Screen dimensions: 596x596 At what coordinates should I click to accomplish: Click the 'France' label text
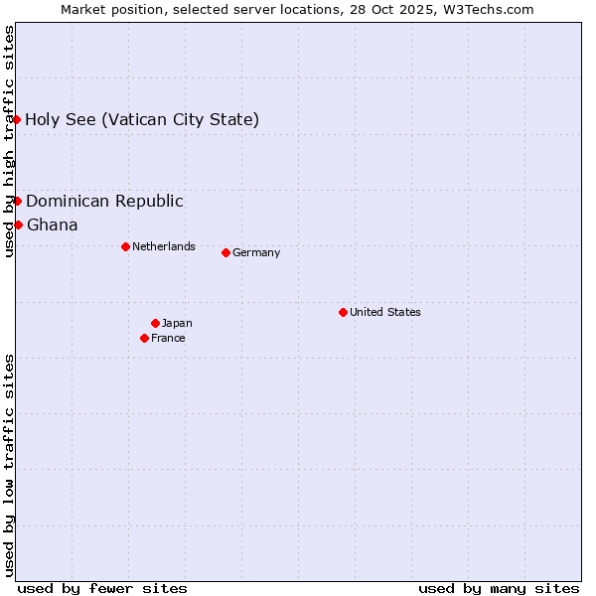[168, 338]
